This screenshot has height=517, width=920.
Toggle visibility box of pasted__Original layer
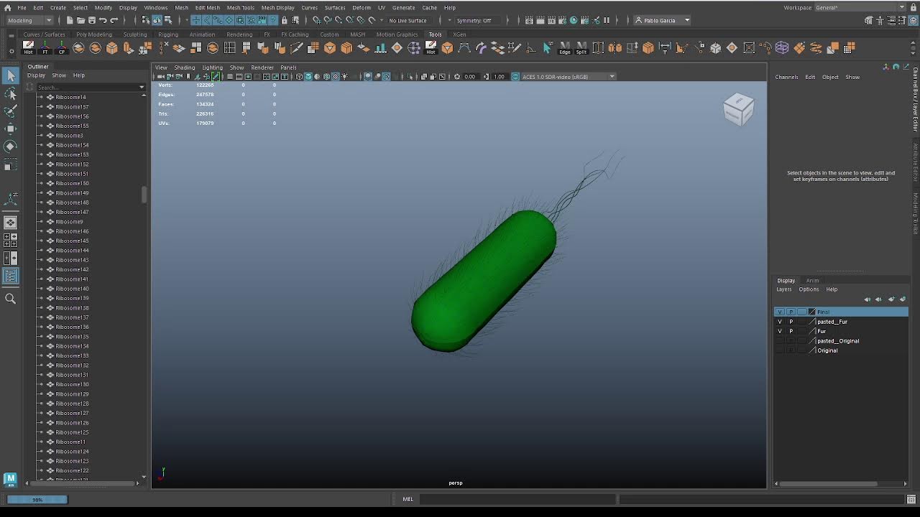(780, 341)
